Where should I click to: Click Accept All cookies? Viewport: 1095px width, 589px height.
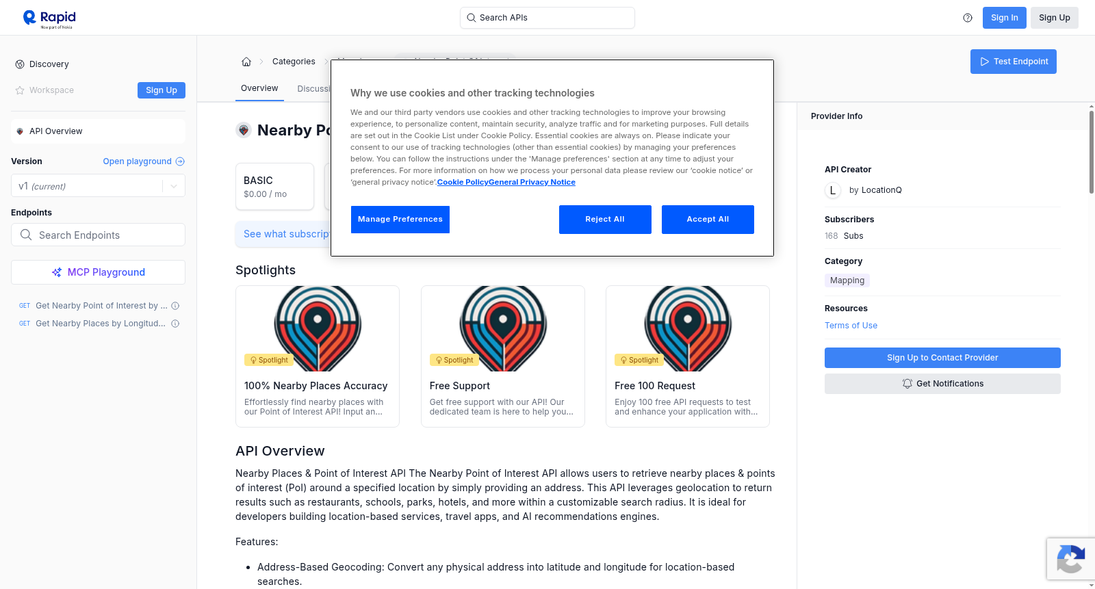click(708, 220)
